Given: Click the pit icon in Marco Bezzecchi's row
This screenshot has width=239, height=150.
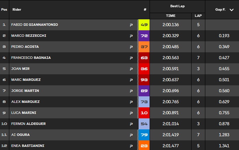Looking at the screenshot, I should pos(131,36).
